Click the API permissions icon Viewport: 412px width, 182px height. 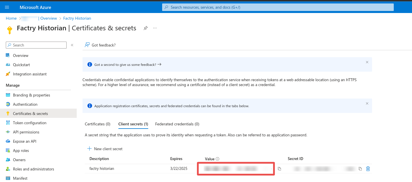point(8,132)
